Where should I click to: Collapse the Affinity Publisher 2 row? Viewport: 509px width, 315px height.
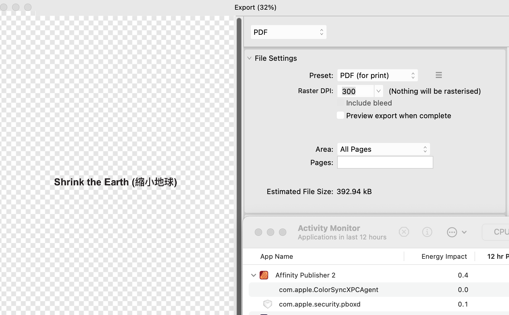pos(254,275)
